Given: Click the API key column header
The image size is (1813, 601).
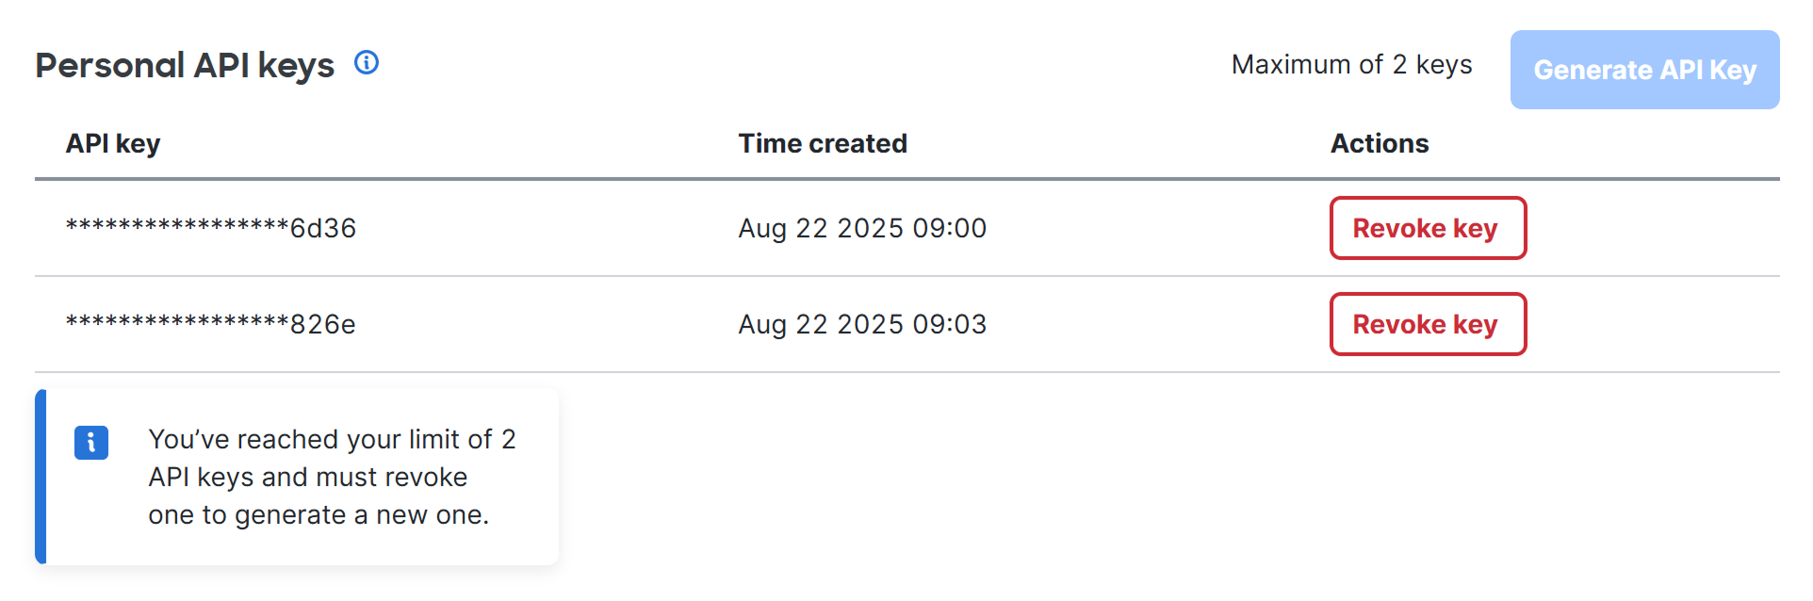Looking at the screenshot, I should (x=113, y=143).
